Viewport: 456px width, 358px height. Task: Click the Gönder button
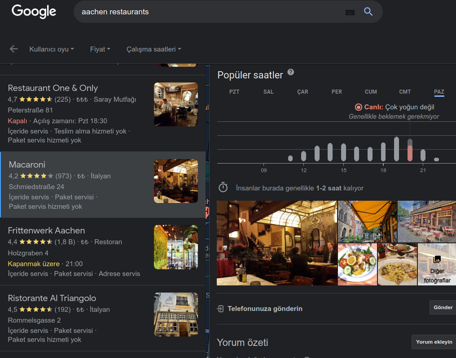coord(443,307)
